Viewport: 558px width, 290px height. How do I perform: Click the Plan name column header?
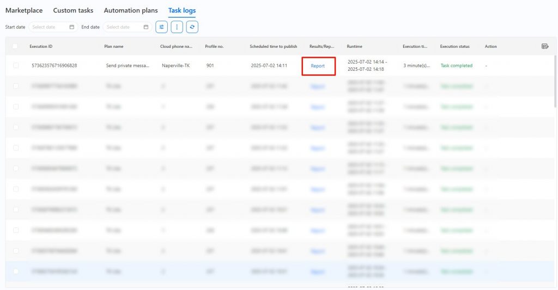click(x=114, y=46)
